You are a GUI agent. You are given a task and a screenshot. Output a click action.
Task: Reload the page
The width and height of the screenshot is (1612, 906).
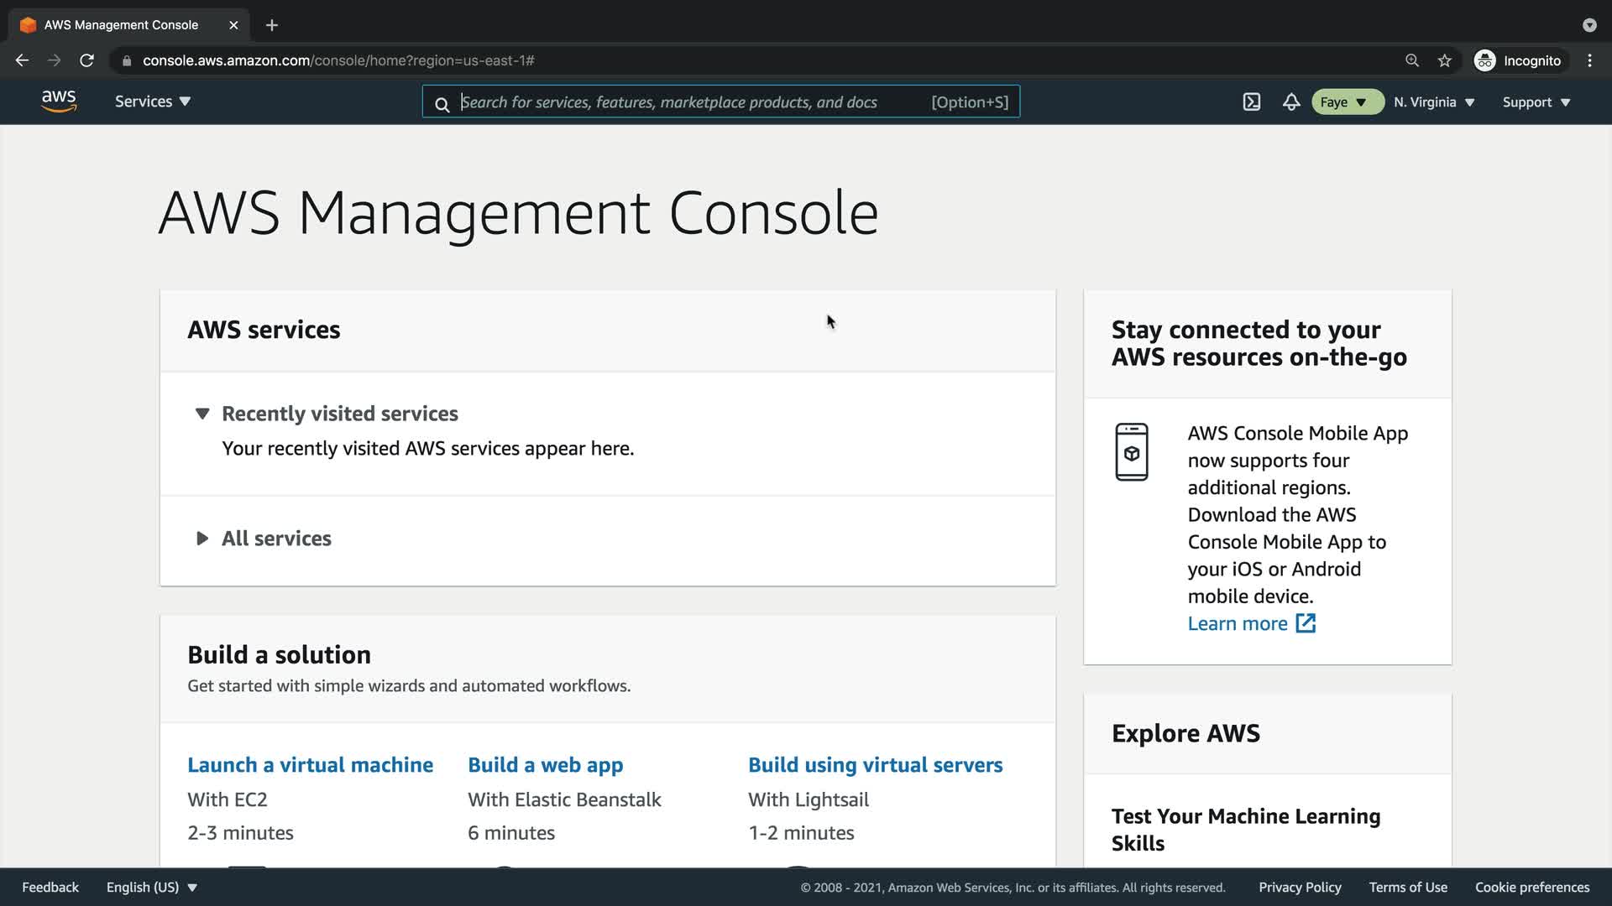[86, 60]
